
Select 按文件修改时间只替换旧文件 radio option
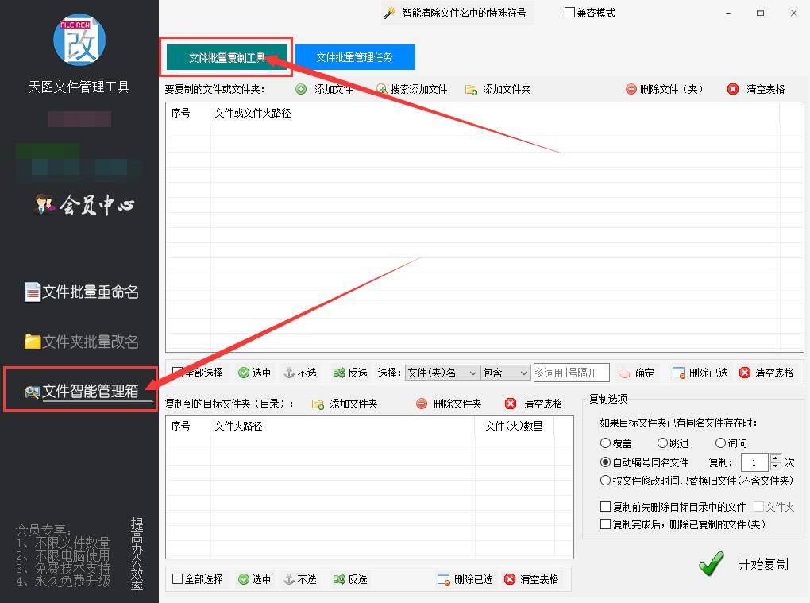click(x=605, y=481)
